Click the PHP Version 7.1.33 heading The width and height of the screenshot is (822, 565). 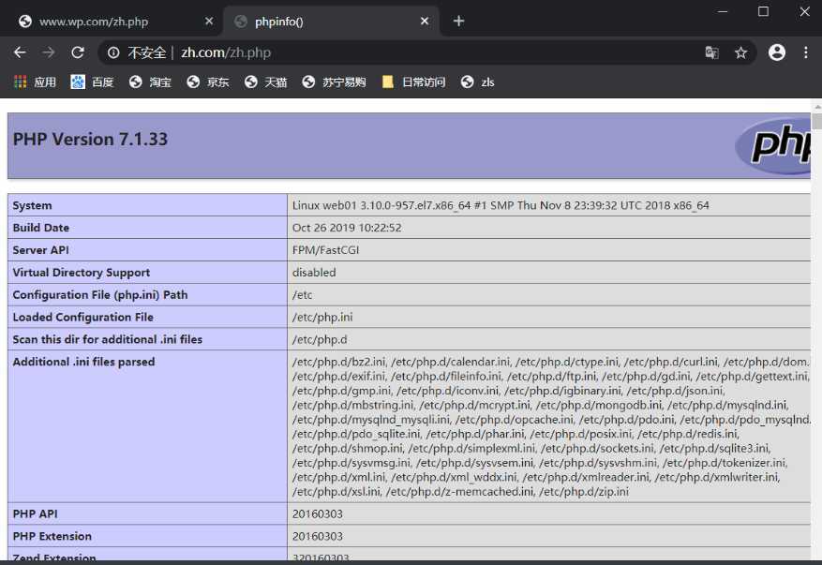click(90, 139)
